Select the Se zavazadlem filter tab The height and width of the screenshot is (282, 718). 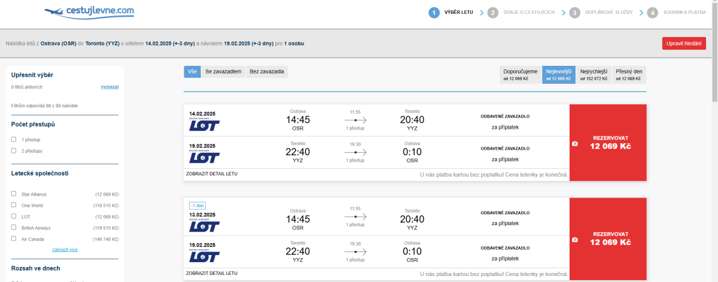223,72
